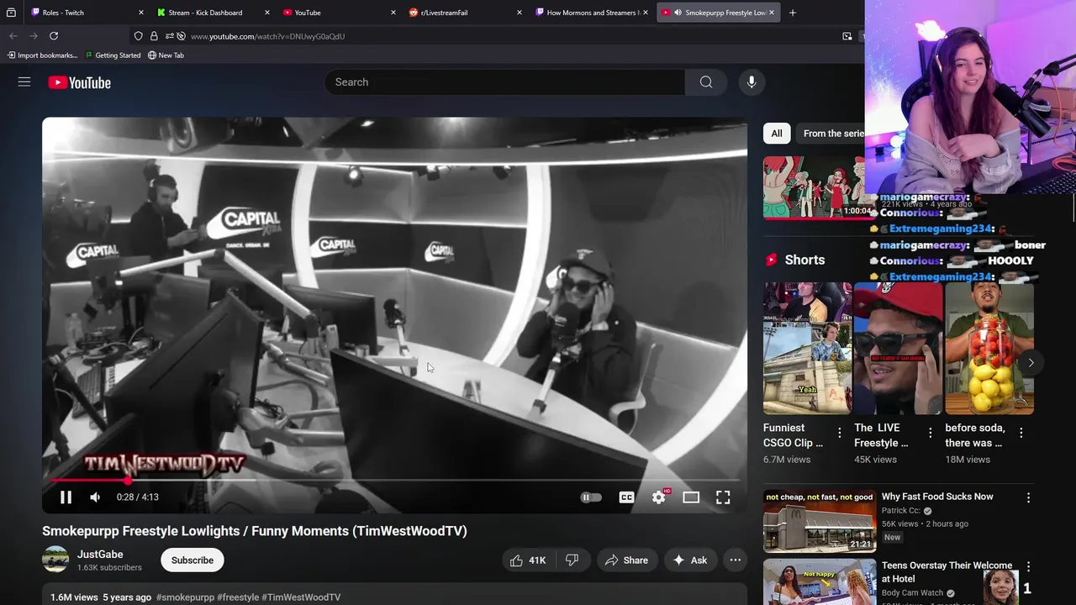1076x605 pixels.
Task: Mute the video with the speaker icon
Action: (x=95, y=497)
